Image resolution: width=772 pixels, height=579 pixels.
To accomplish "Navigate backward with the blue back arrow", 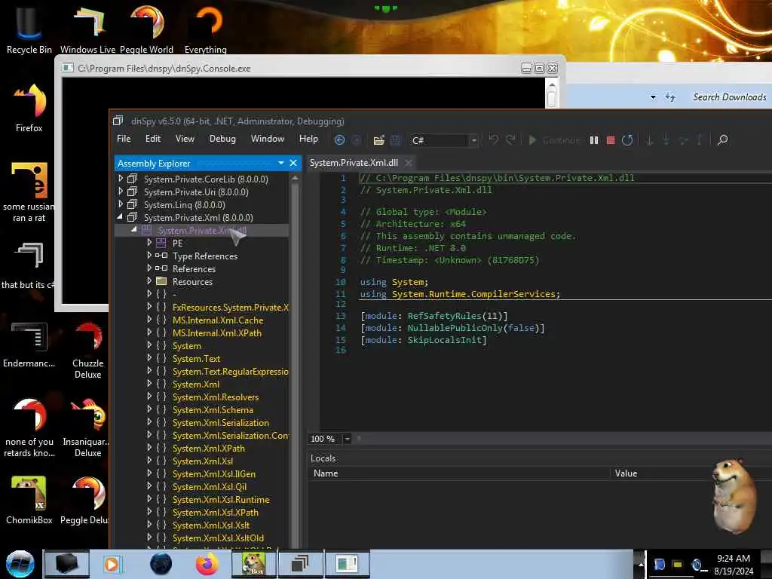I will point(339,140).
